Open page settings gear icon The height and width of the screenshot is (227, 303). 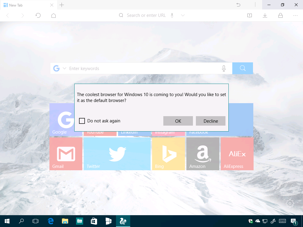(290, 203)
